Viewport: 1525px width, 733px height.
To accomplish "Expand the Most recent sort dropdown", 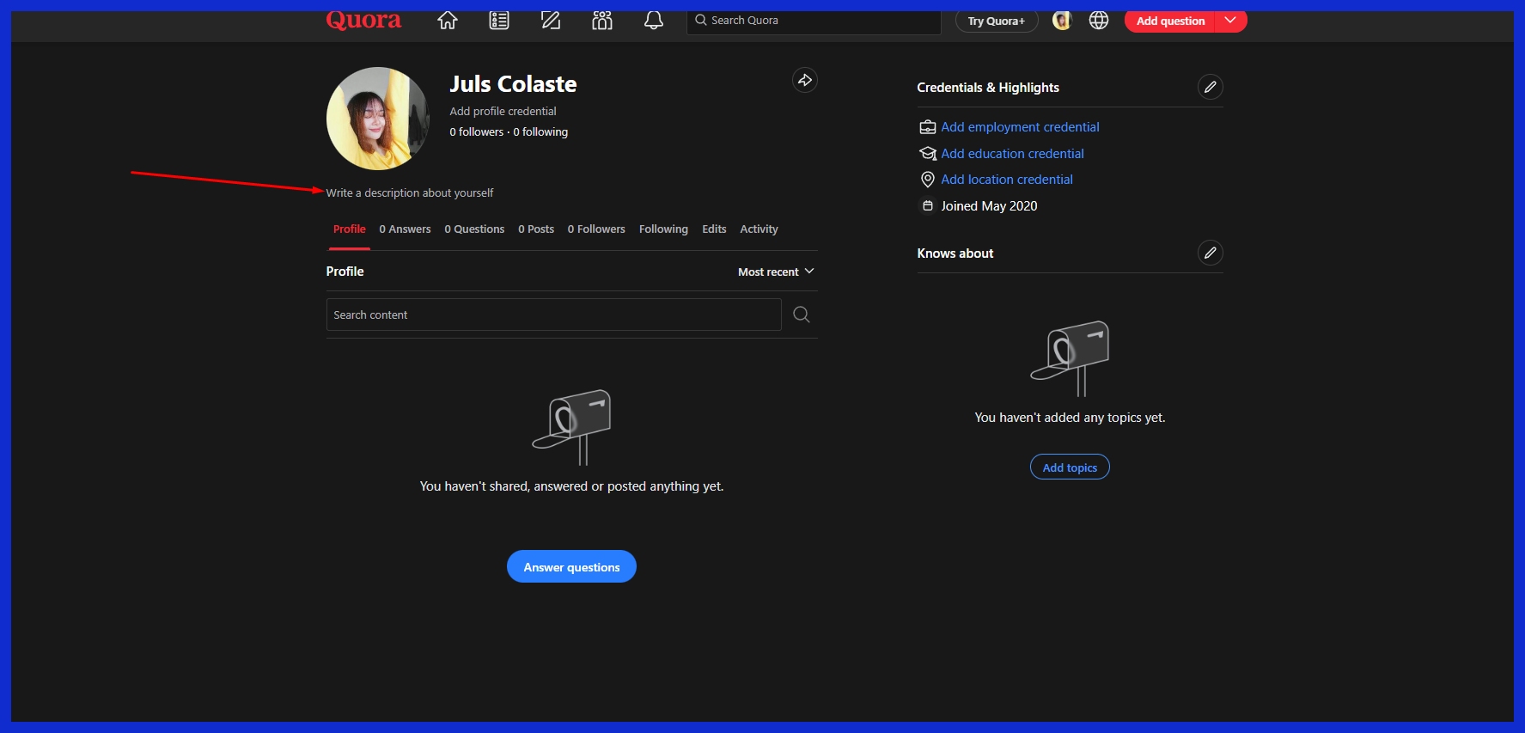I will tap(776, 272).
